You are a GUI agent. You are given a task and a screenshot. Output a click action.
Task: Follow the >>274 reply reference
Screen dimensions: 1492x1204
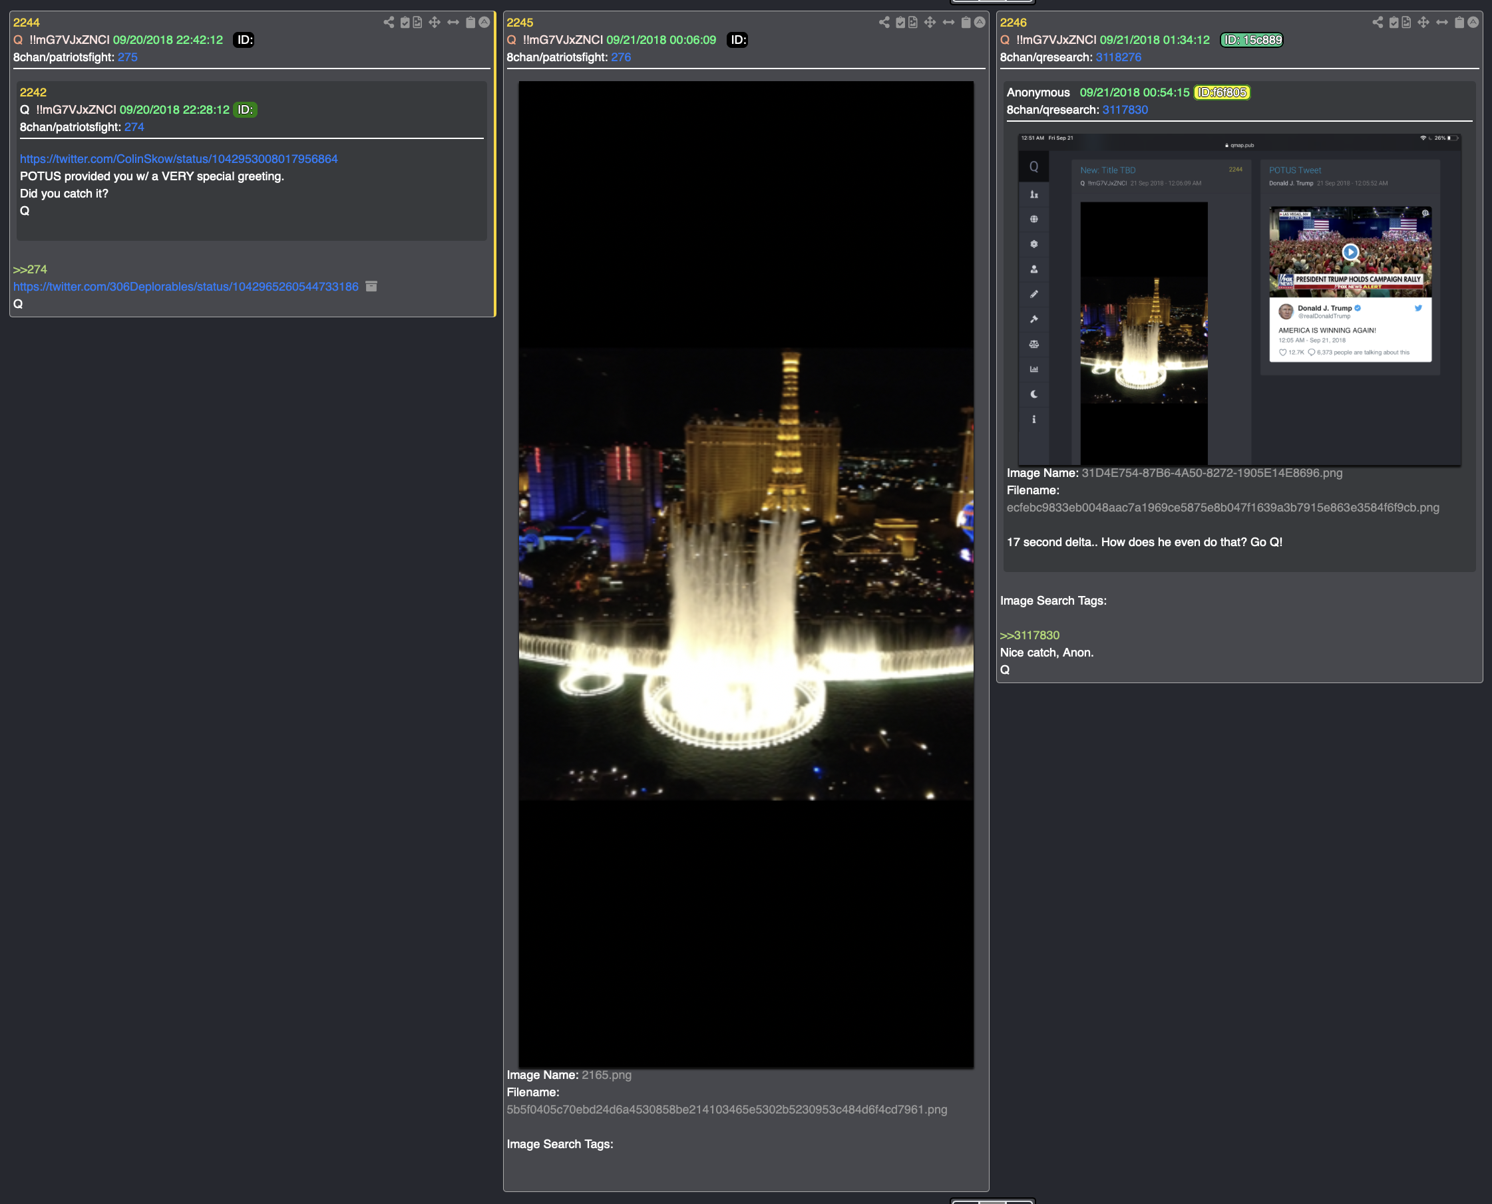(x=30, y=269)
